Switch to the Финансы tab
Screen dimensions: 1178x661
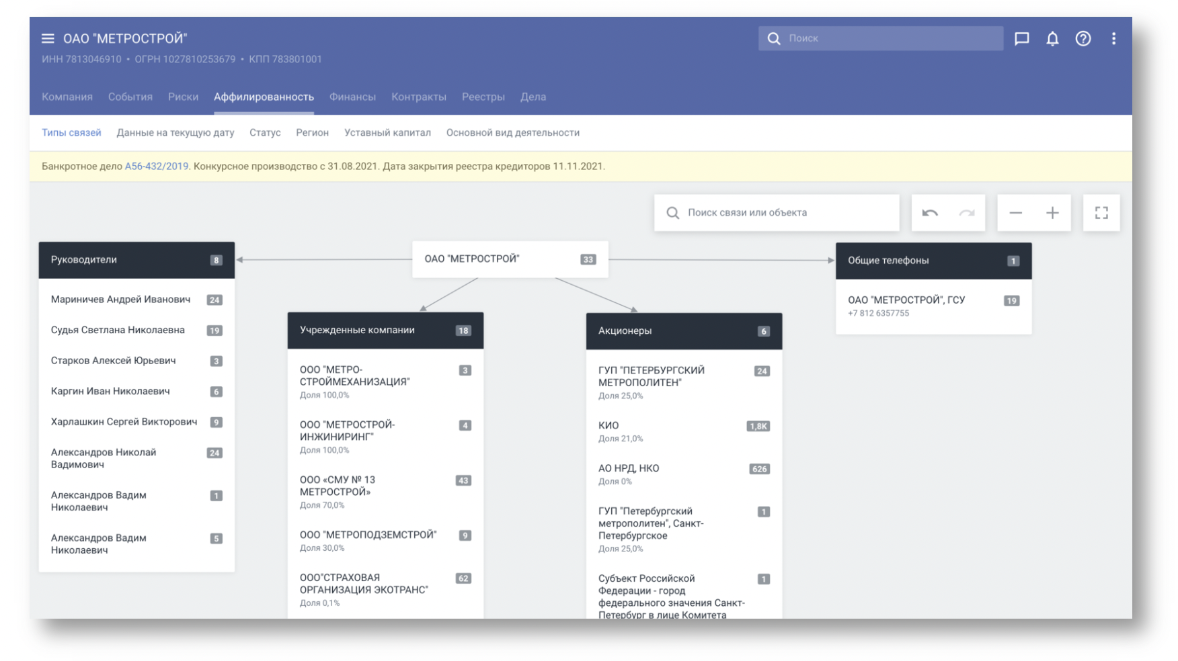click(x=352, y=97)
